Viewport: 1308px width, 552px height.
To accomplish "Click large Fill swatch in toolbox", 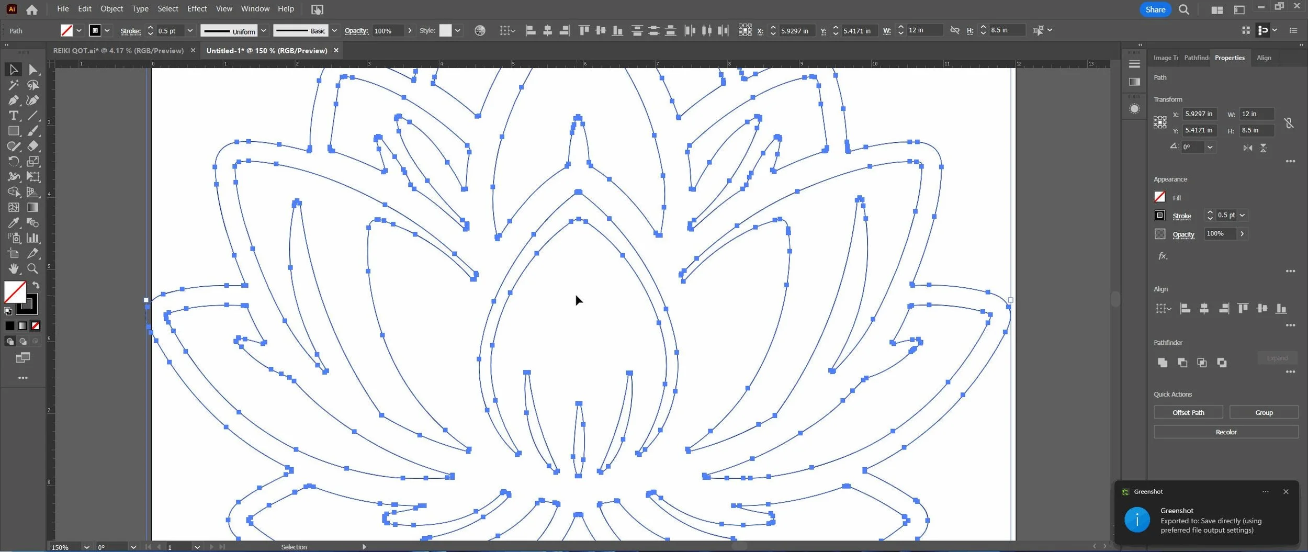I will 15,292.
